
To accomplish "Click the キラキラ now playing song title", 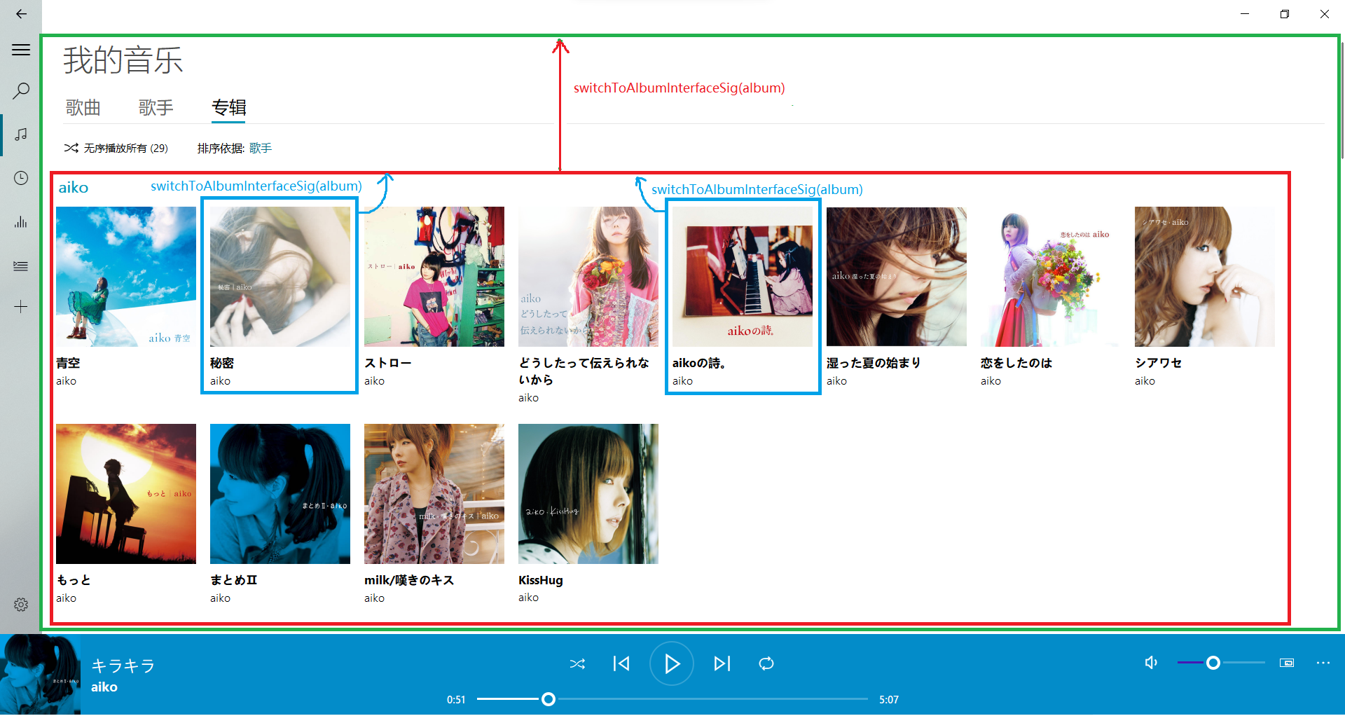I will (x=123, y=666).
